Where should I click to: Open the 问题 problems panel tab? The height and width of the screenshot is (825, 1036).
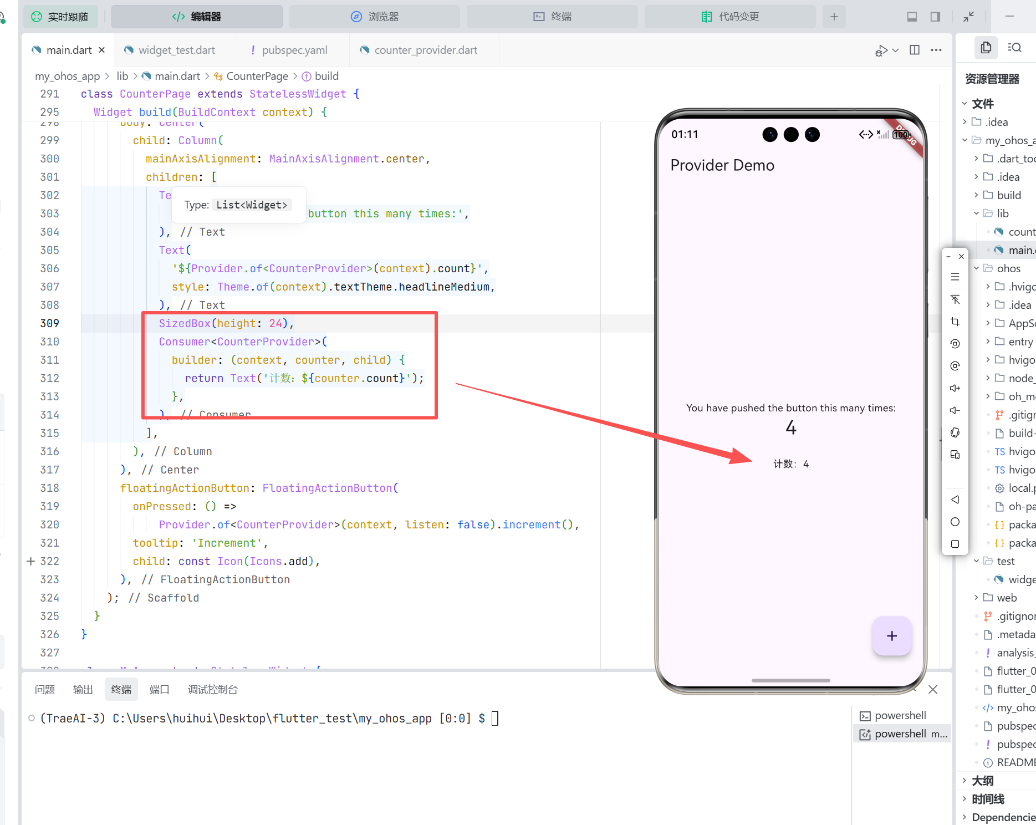[x=45, y=689]
